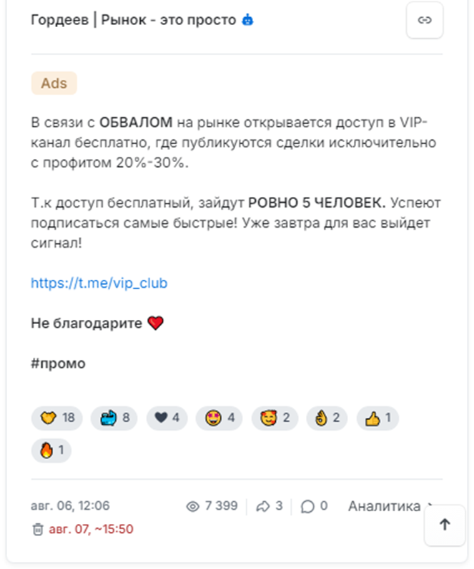Open channel Гордеев | Рынок - это просто

pyautogui.click(x=134, y=20)
